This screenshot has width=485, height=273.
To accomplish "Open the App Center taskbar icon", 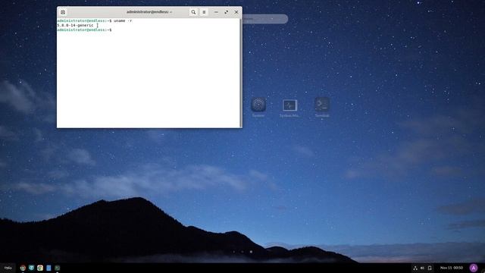I will coord(40,268).
